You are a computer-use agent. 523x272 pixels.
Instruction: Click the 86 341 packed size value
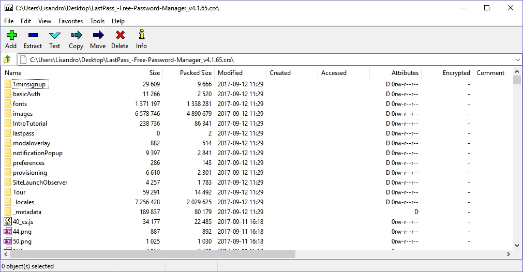coord(203,124)
